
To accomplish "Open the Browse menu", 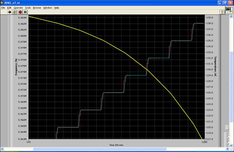I will pos(37,8).
